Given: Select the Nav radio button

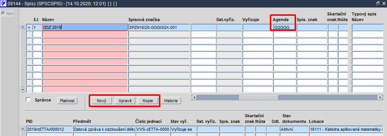Looking at the screenshot, I should coord(3,13).
